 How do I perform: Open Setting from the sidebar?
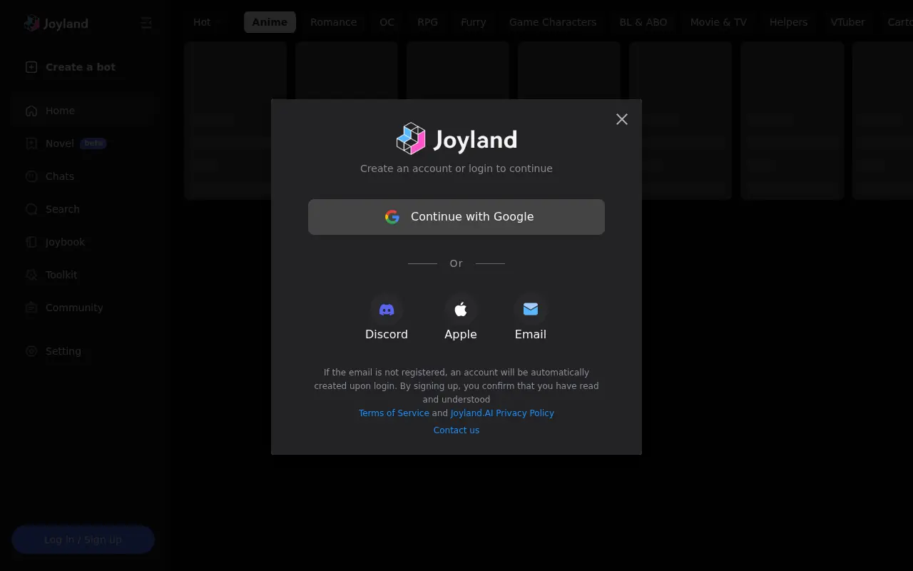click(63, 351)
